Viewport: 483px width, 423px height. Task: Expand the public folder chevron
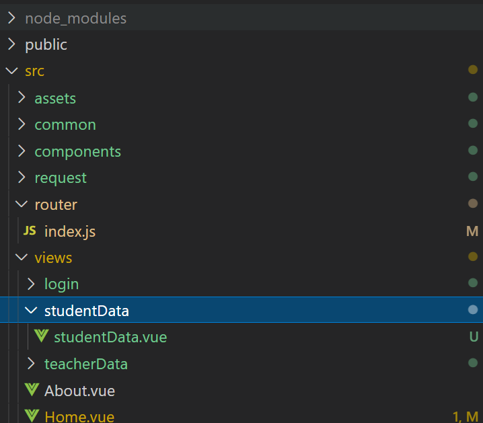point(11,44)
